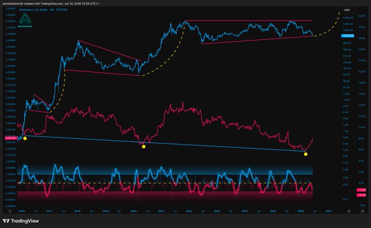Click the TradingView logo

(x=21, y=221)
